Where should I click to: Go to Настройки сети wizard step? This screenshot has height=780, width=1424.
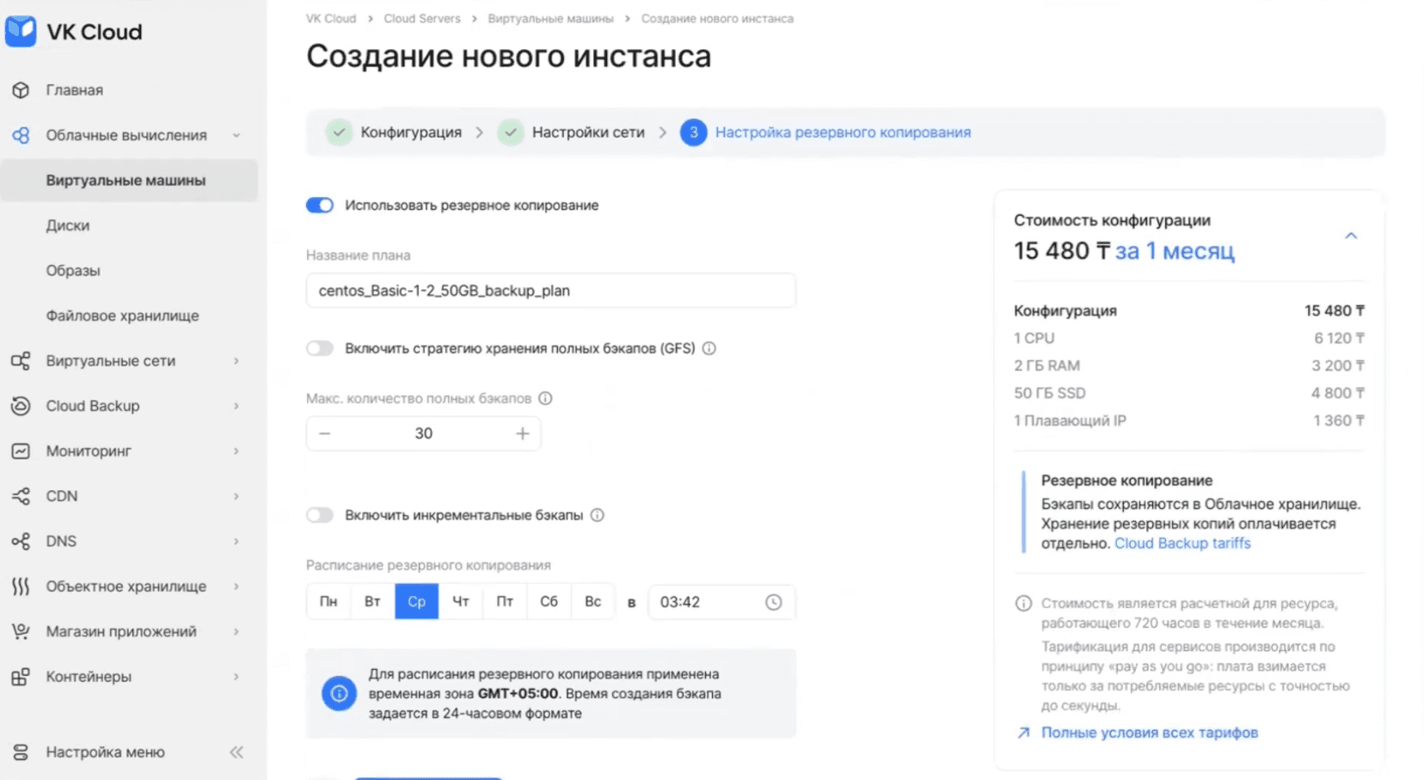tap(588, 132)
